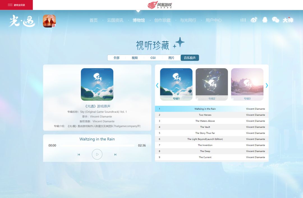The image size is (303, 198).
Task: Select track 2 Two Heroes
Action: (212, 115)
